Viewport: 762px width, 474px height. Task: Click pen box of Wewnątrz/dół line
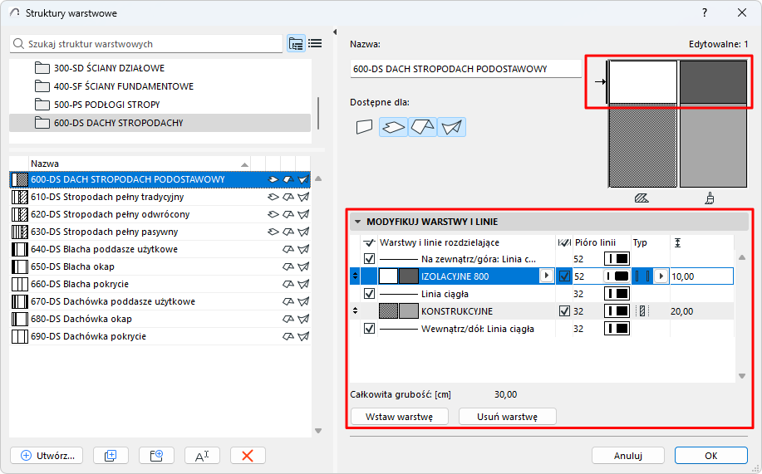click(x=617, y=329)
